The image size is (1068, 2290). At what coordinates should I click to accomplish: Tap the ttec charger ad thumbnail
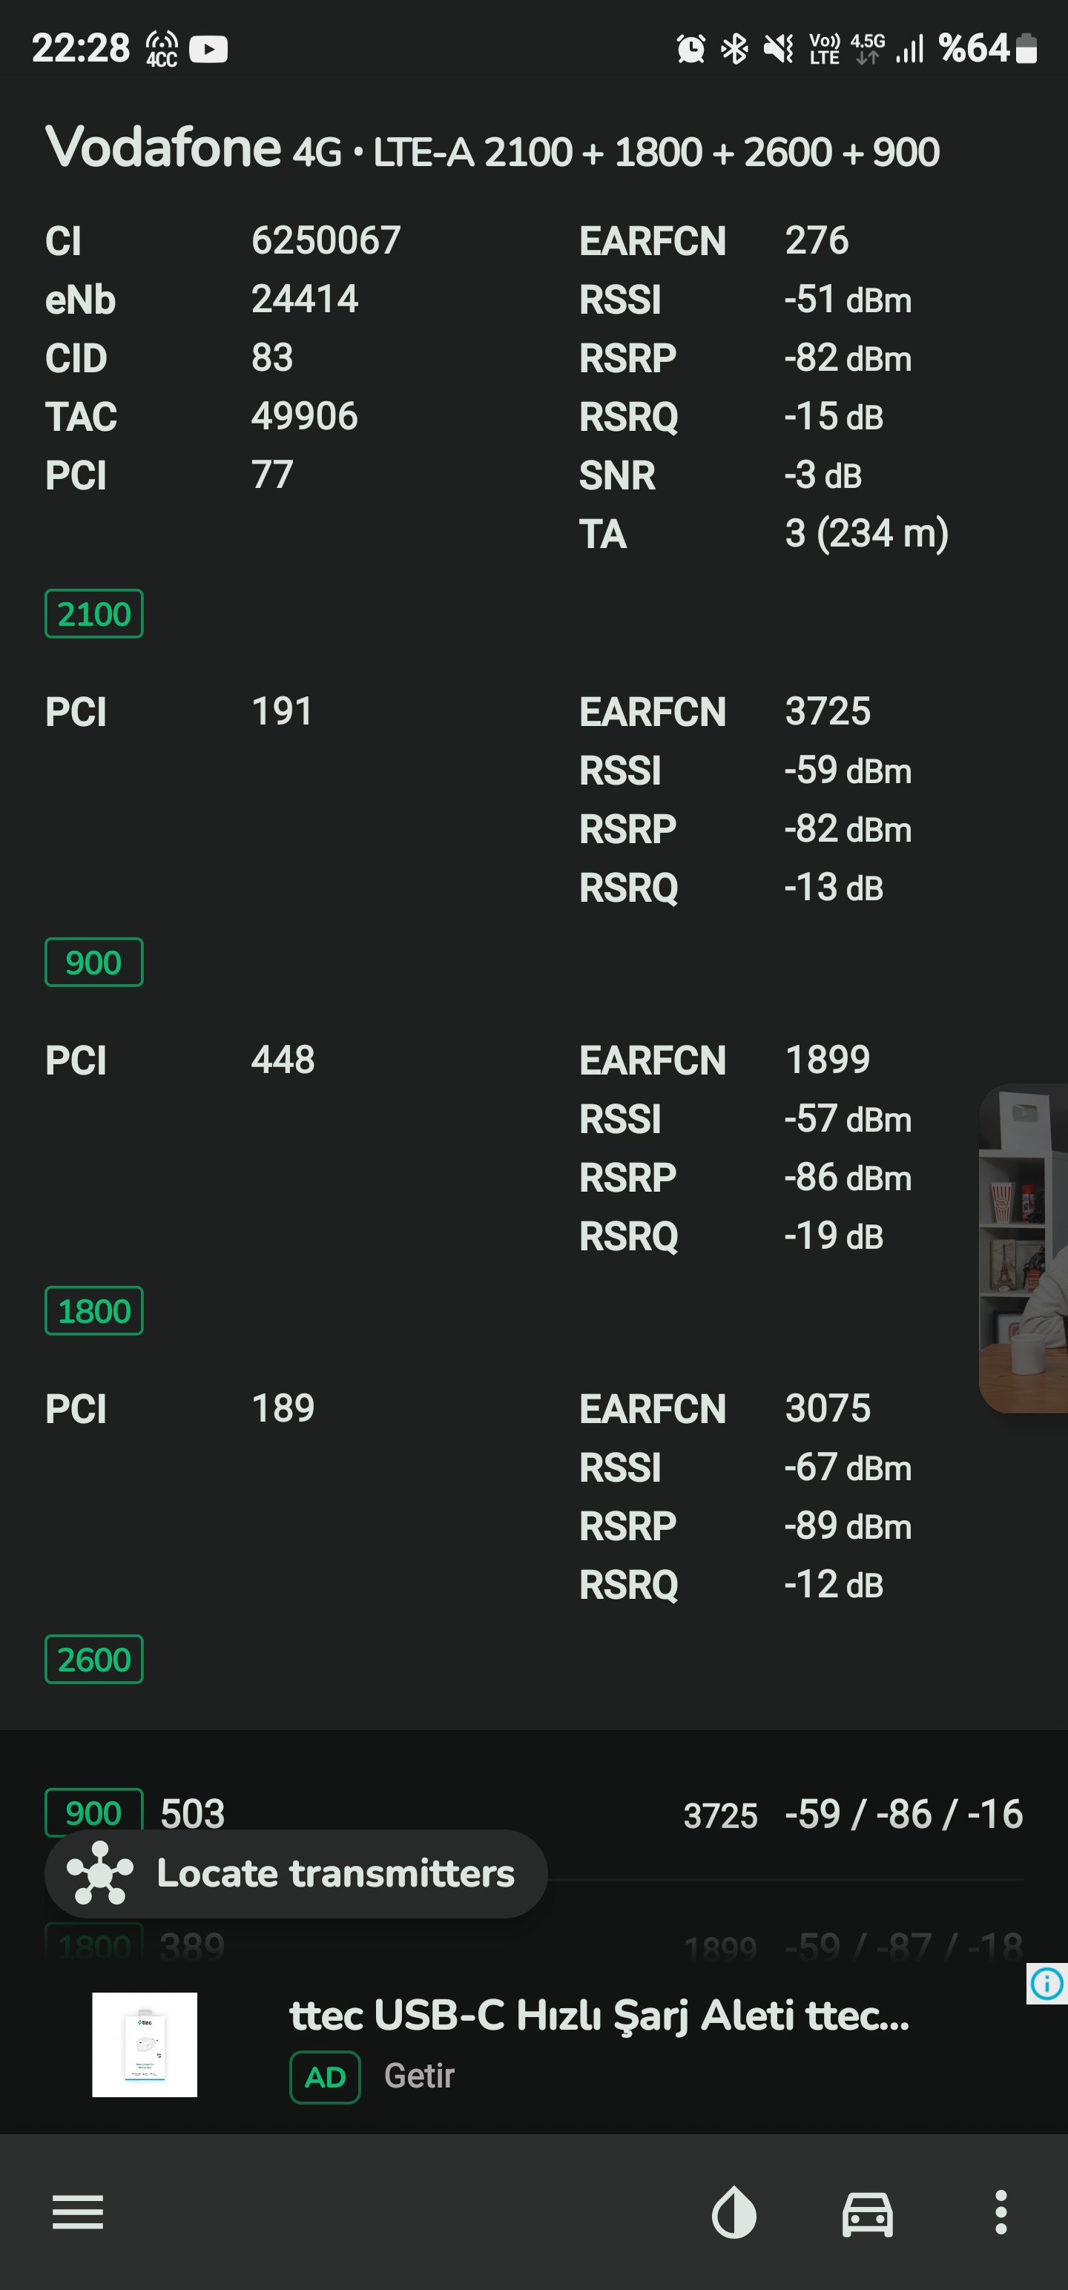[145, 2045]
